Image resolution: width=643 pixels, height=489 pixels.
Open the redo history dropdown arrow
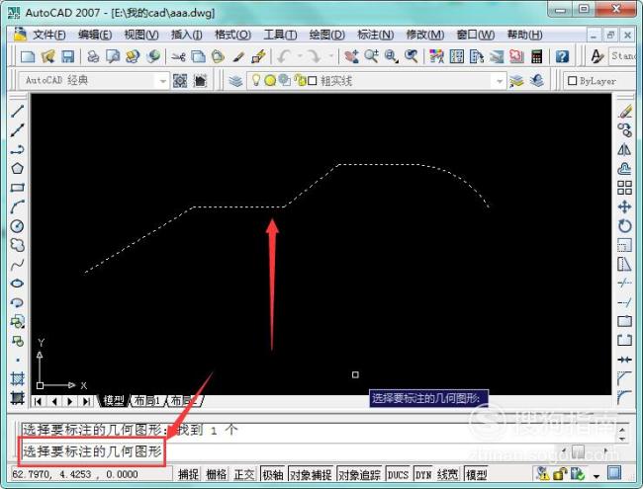pyautogui.click(x=330, y=56)
